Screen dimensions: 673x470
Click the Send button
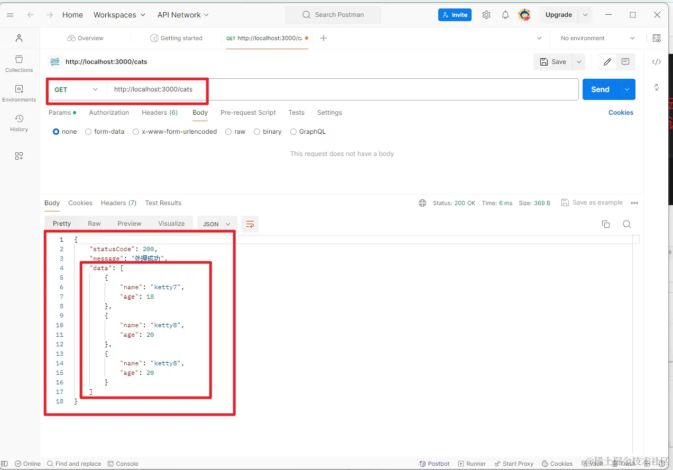tap(601, 89)
